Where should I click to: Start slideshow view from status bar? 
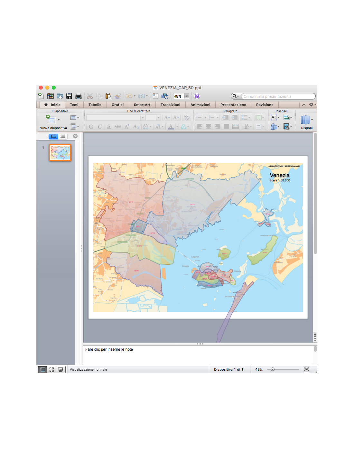(61, 370)
